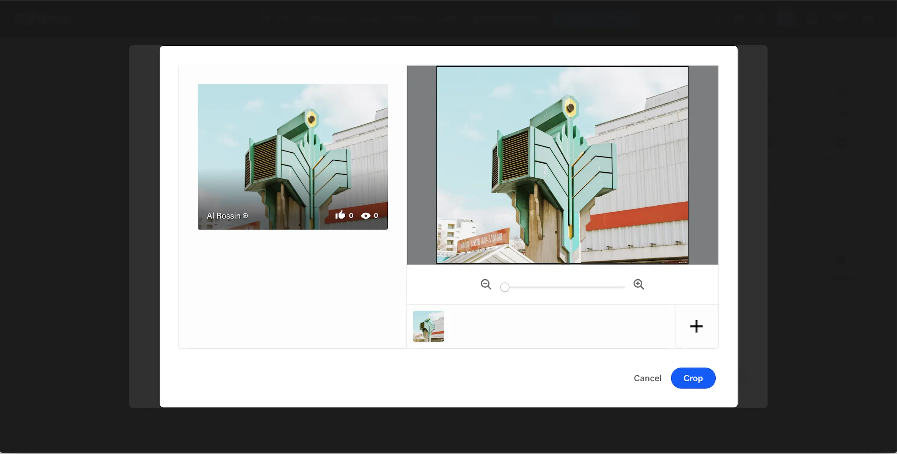Click the small preview thumbnail in tray

coord(428,325)
